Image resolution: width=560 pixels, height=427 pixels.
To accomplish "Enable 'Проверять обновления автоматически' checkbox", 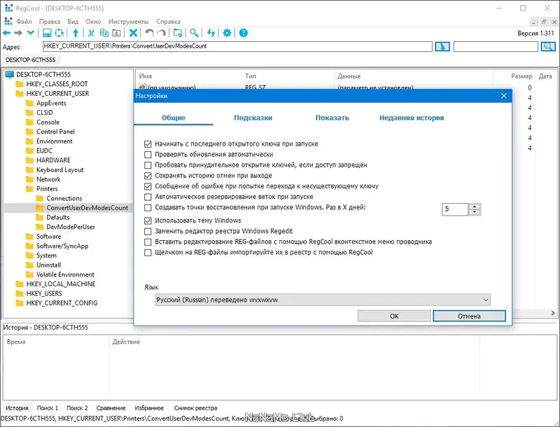I will pyautogui.click(x=148, y=155).
